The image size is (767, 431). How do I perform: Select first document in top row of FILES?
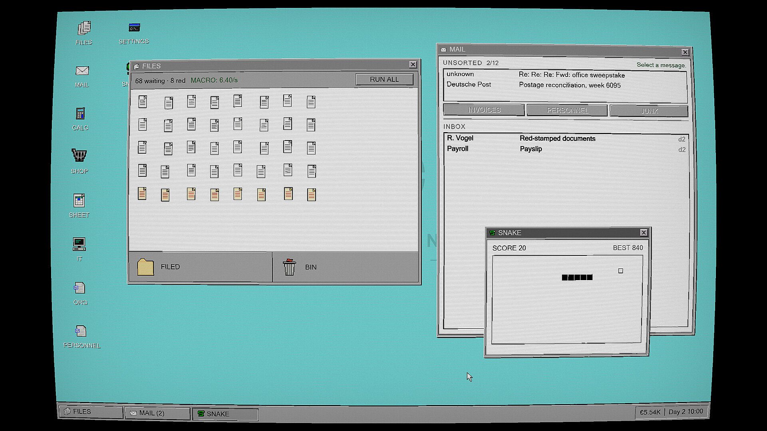pyautogui.click(x=143, y=101)
